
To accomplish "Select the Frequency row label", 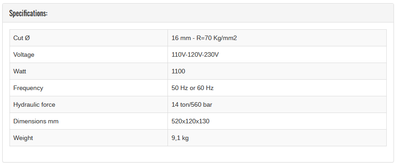I will click(28, 88).
